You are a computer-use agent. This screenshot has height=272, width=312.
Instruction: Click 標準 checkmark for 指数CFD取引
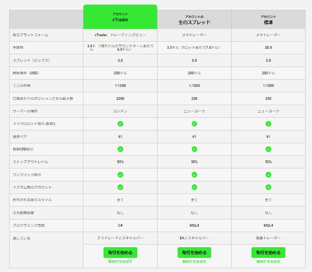coord(268,149)
